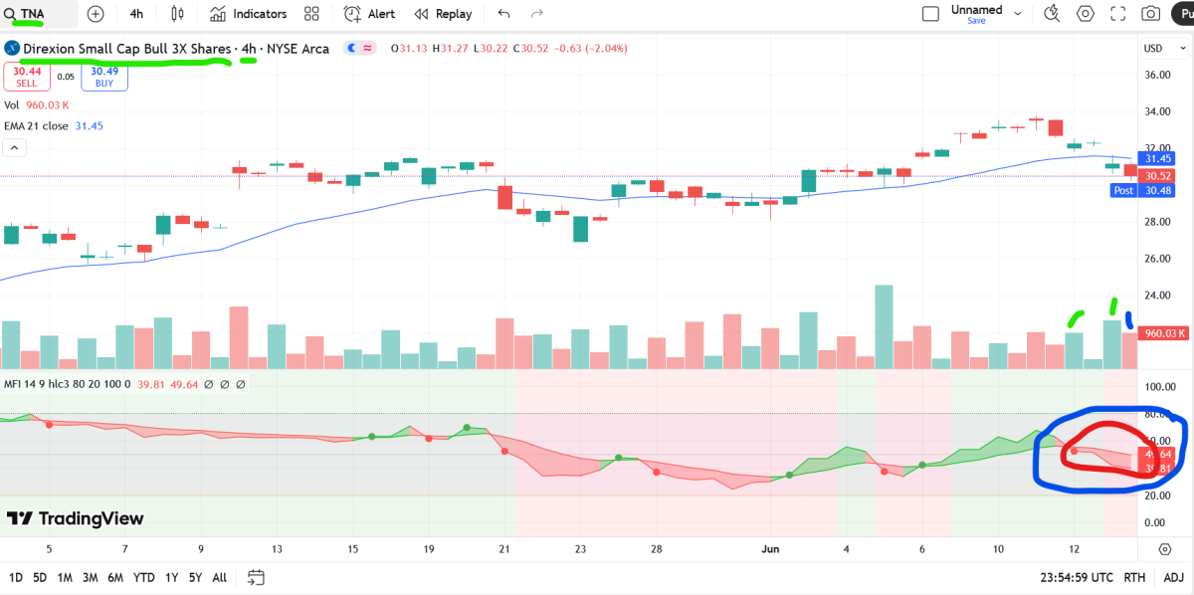Enter fullscreen mode
Screen dimensions: 1194x595
[x=1118, y=14]
